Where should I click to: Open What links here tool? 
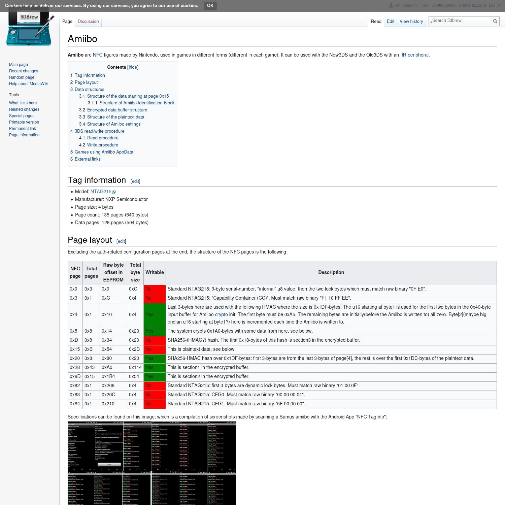click(23, 103)
